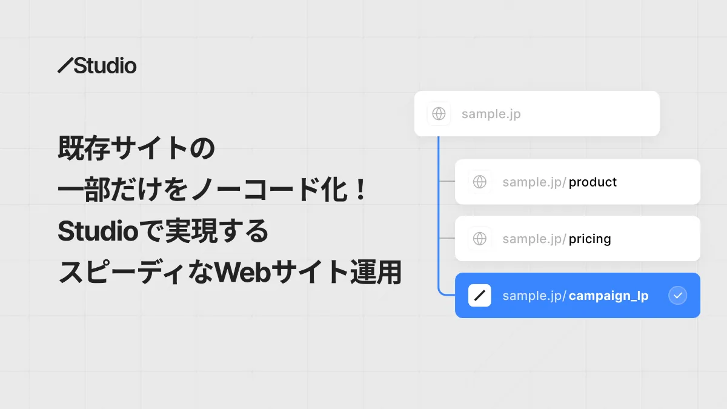Pick the "pricing" path text
The image size is (727, 409).
[589, 239]
